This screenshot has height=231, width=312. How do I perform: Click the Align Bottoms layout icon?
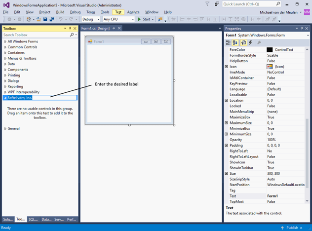pyautogui.click(x=215, y=19)
